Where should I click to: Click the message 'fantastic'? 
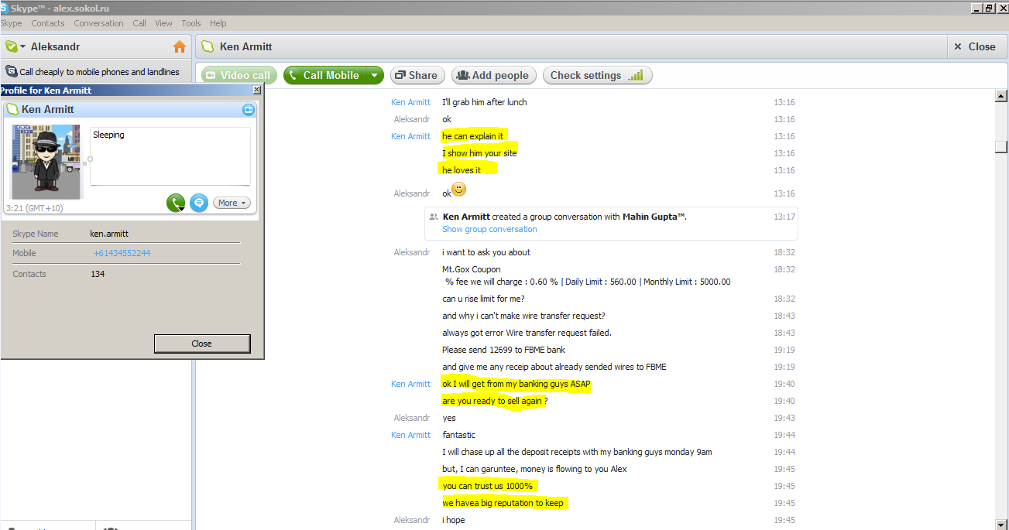[459, 435]
